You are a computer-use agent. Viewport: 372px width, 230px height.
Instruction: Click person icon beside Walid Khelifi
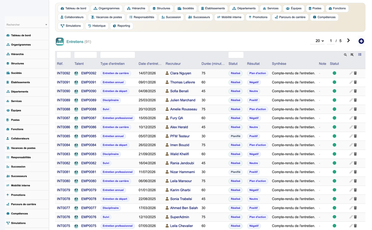point(167,154)
